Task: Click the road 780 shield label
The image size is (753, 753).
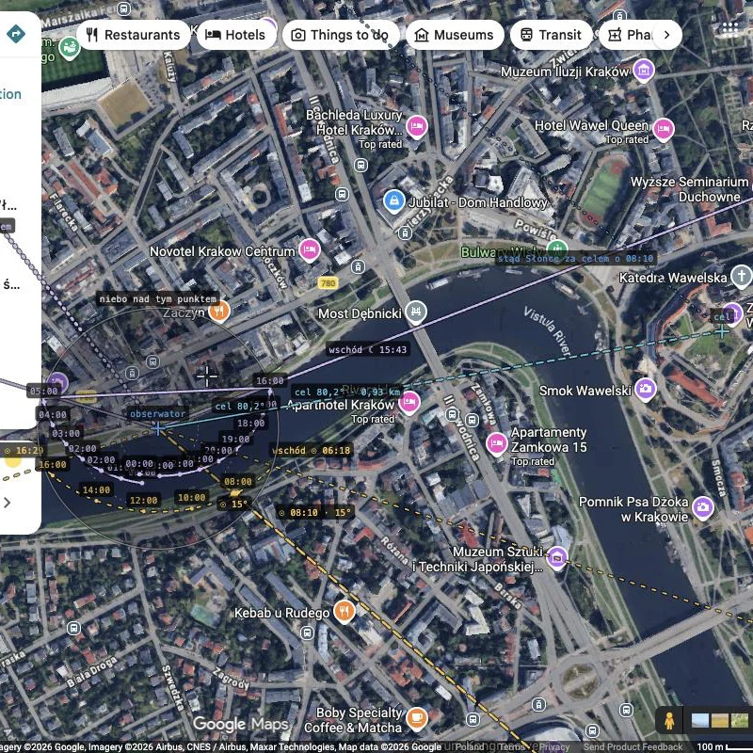Action: click(x=328, y=283)
